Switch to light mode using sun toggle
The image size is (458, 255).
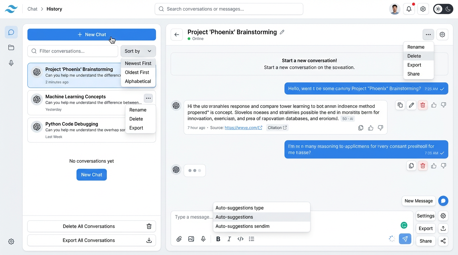coord(438,9)
